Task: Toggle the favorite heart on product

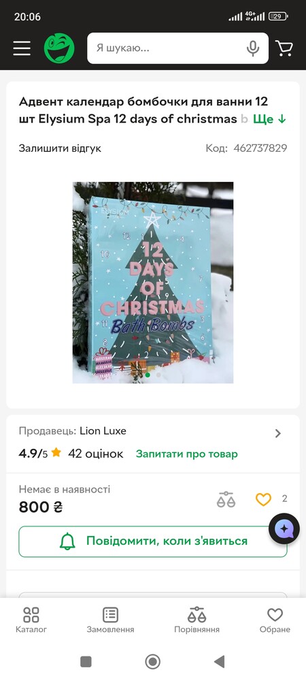Action: 263,499
